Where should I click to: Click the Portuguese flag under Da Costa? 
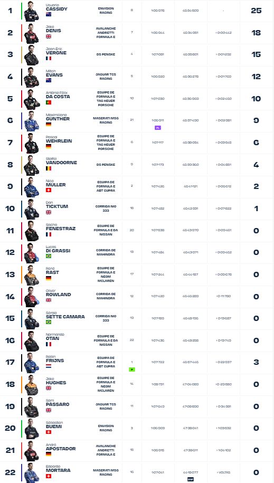49,102
